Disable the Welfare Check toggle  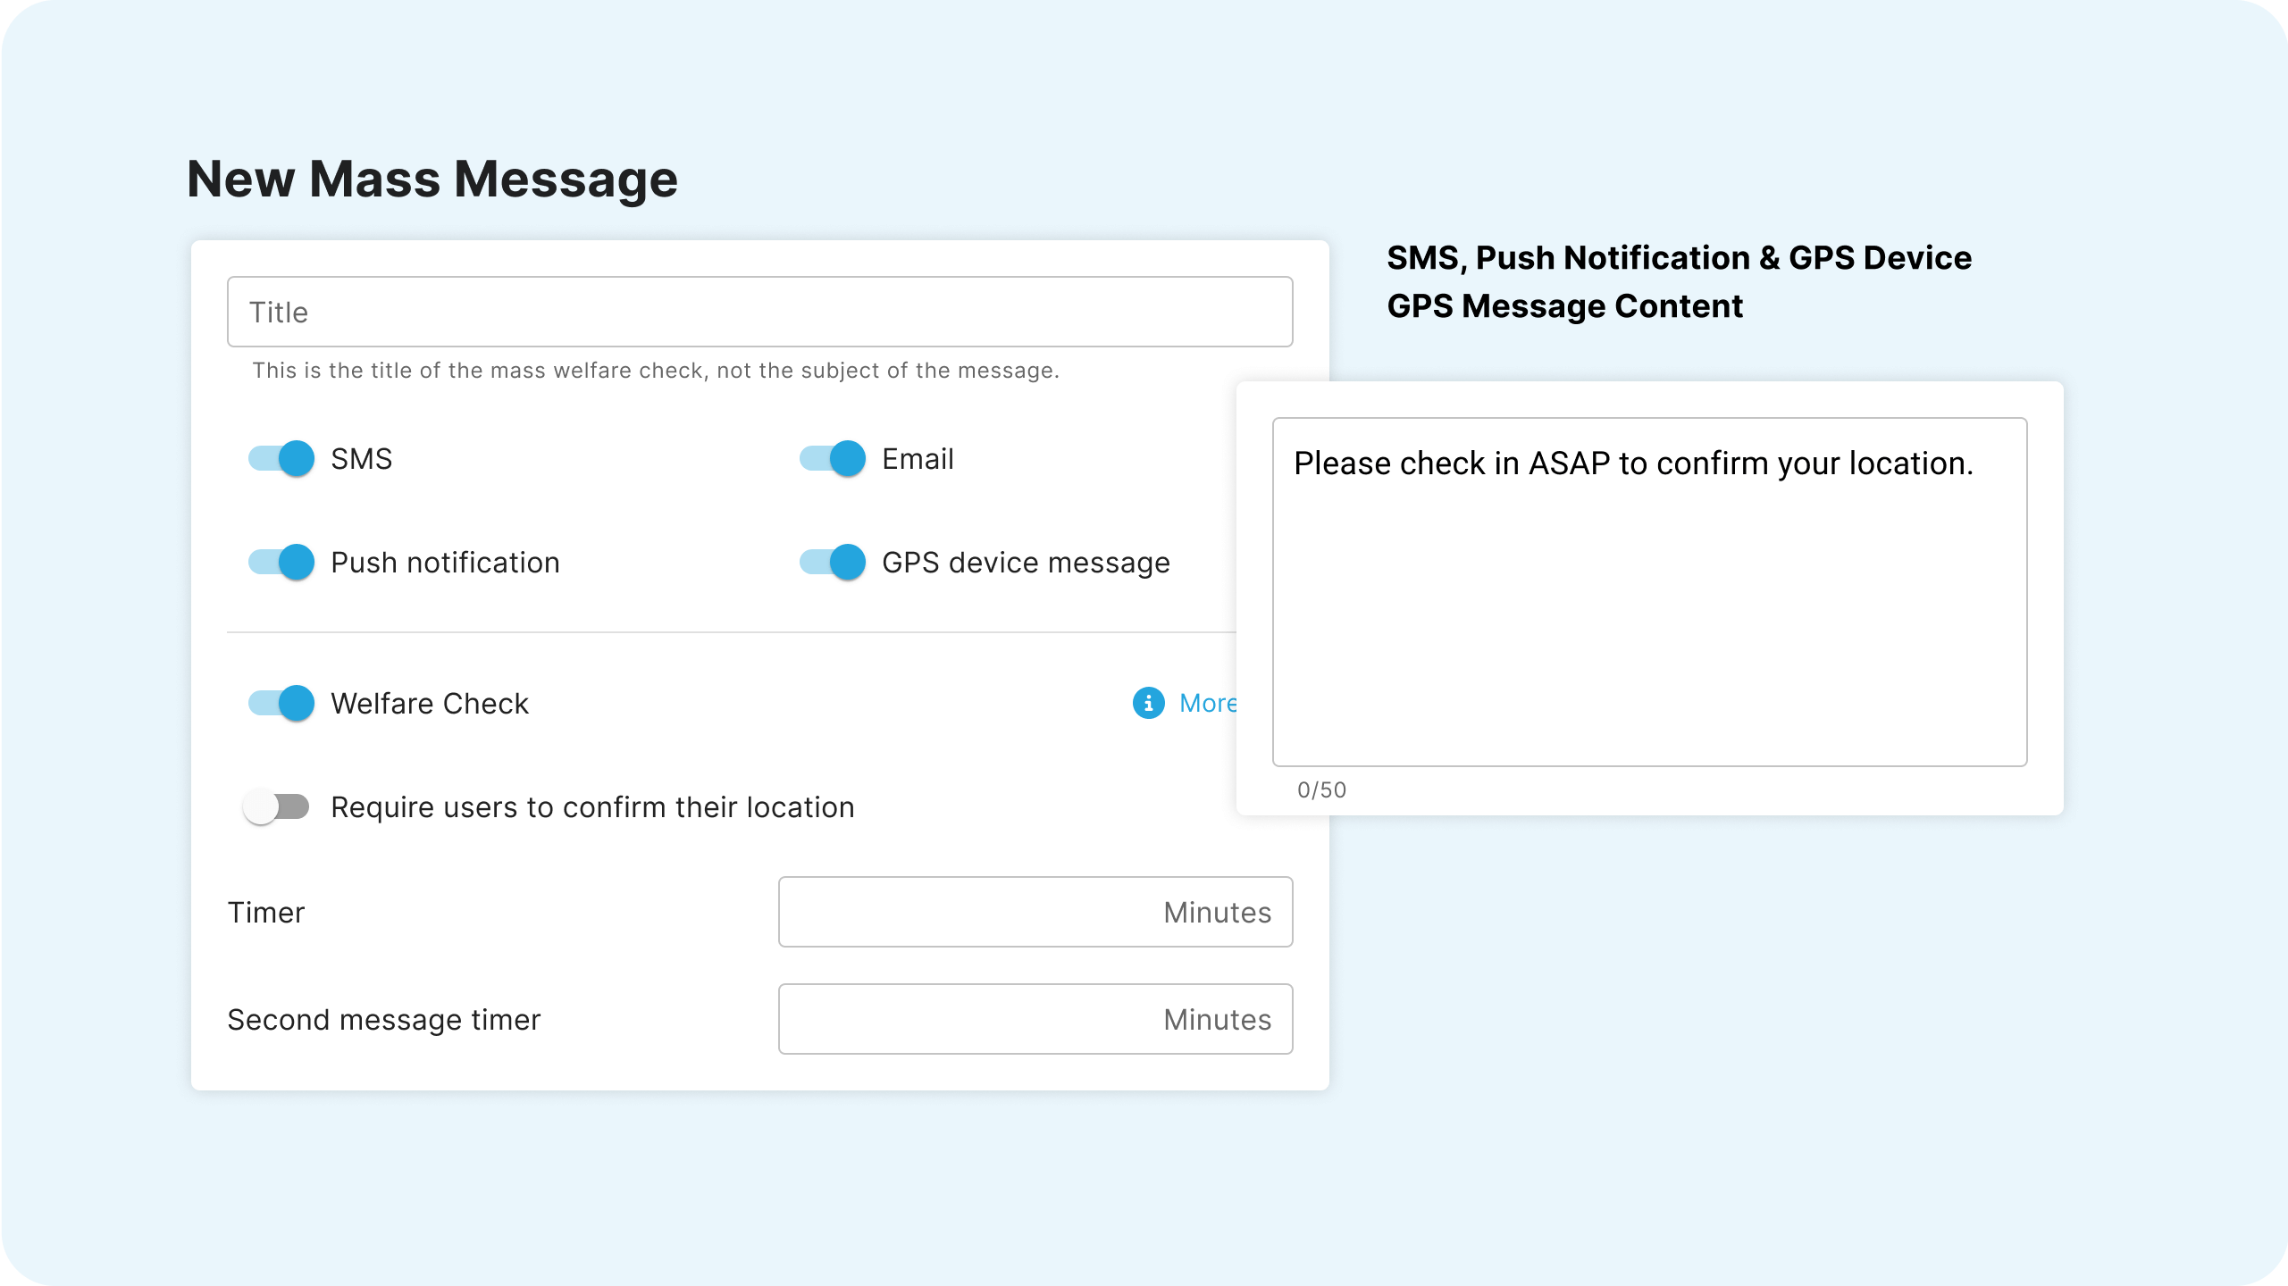click(x=281, y=704)
